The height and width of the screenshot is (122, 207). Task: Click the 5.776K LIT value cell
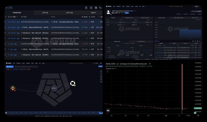click(85, 27)
